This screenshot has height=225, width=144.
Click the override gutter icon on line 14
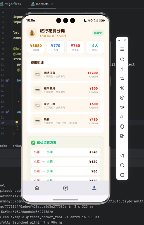(7, 80)
